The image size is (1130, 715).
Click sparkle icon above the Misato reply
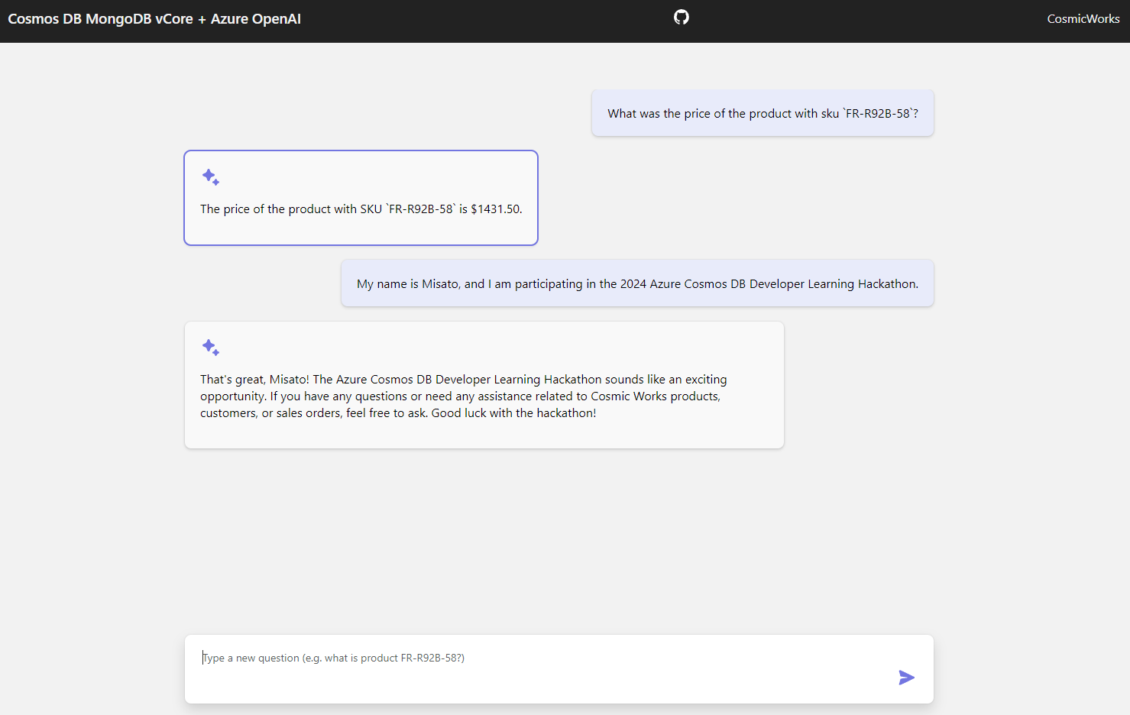pyautogui.click(x=211, y=348)
